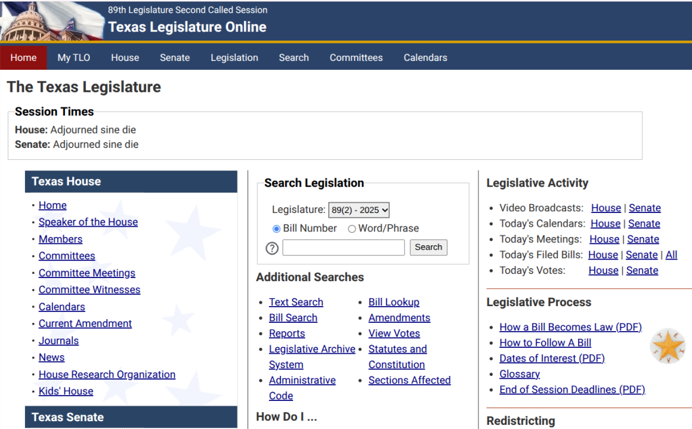Screen dimensions: 692x429
Task: Open How a Bill Becomes Law PDF
Action: (x=571, y=328)
